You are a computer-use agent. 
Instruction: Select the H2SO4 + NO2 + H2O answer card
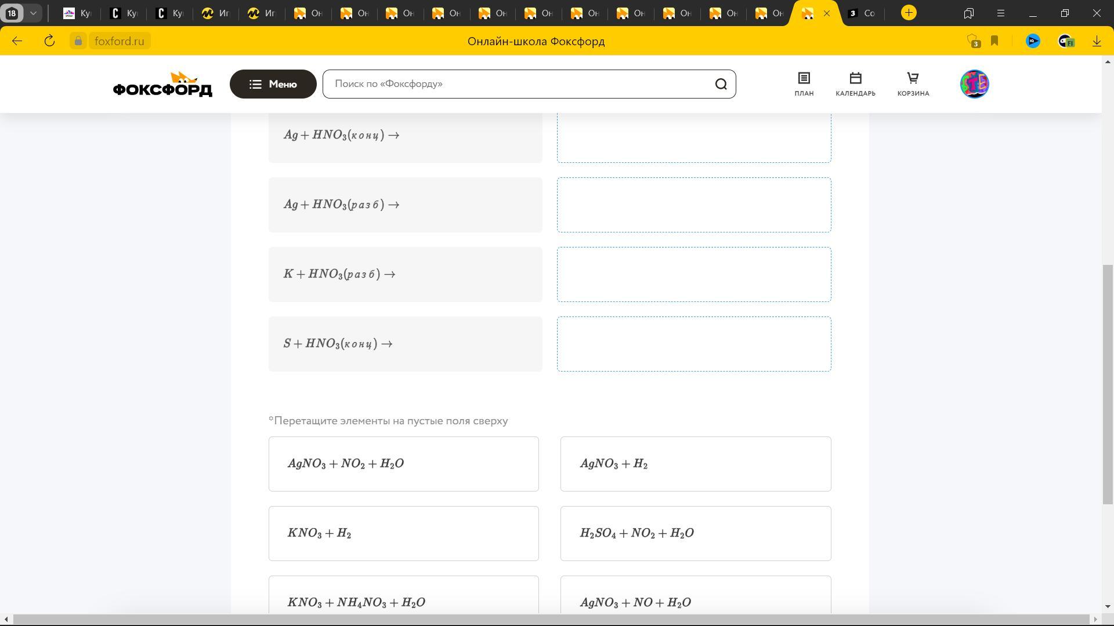coord(695,533)
